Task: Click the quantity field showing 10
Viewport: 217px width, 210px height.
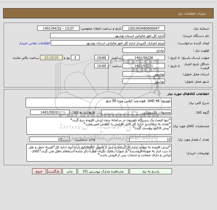Action: [150, 140]
